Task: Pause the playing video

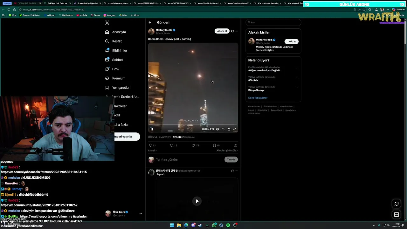Action: click(x=152, y=129)
